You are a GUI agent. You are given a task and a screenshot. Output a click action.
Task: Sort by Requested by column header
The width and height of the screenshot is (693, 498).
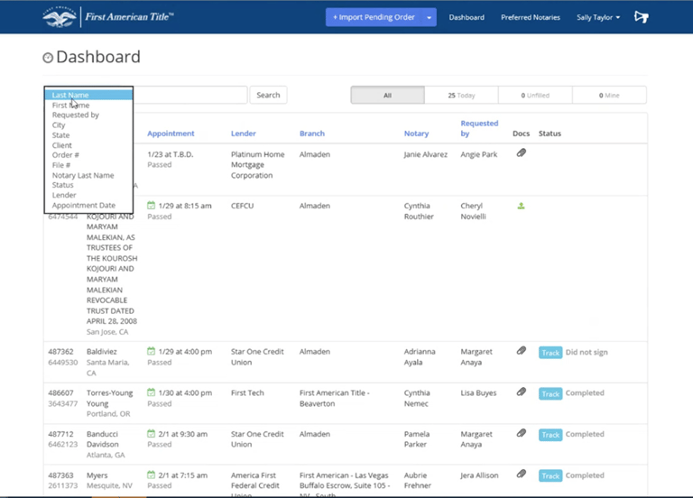click(479, 128)
